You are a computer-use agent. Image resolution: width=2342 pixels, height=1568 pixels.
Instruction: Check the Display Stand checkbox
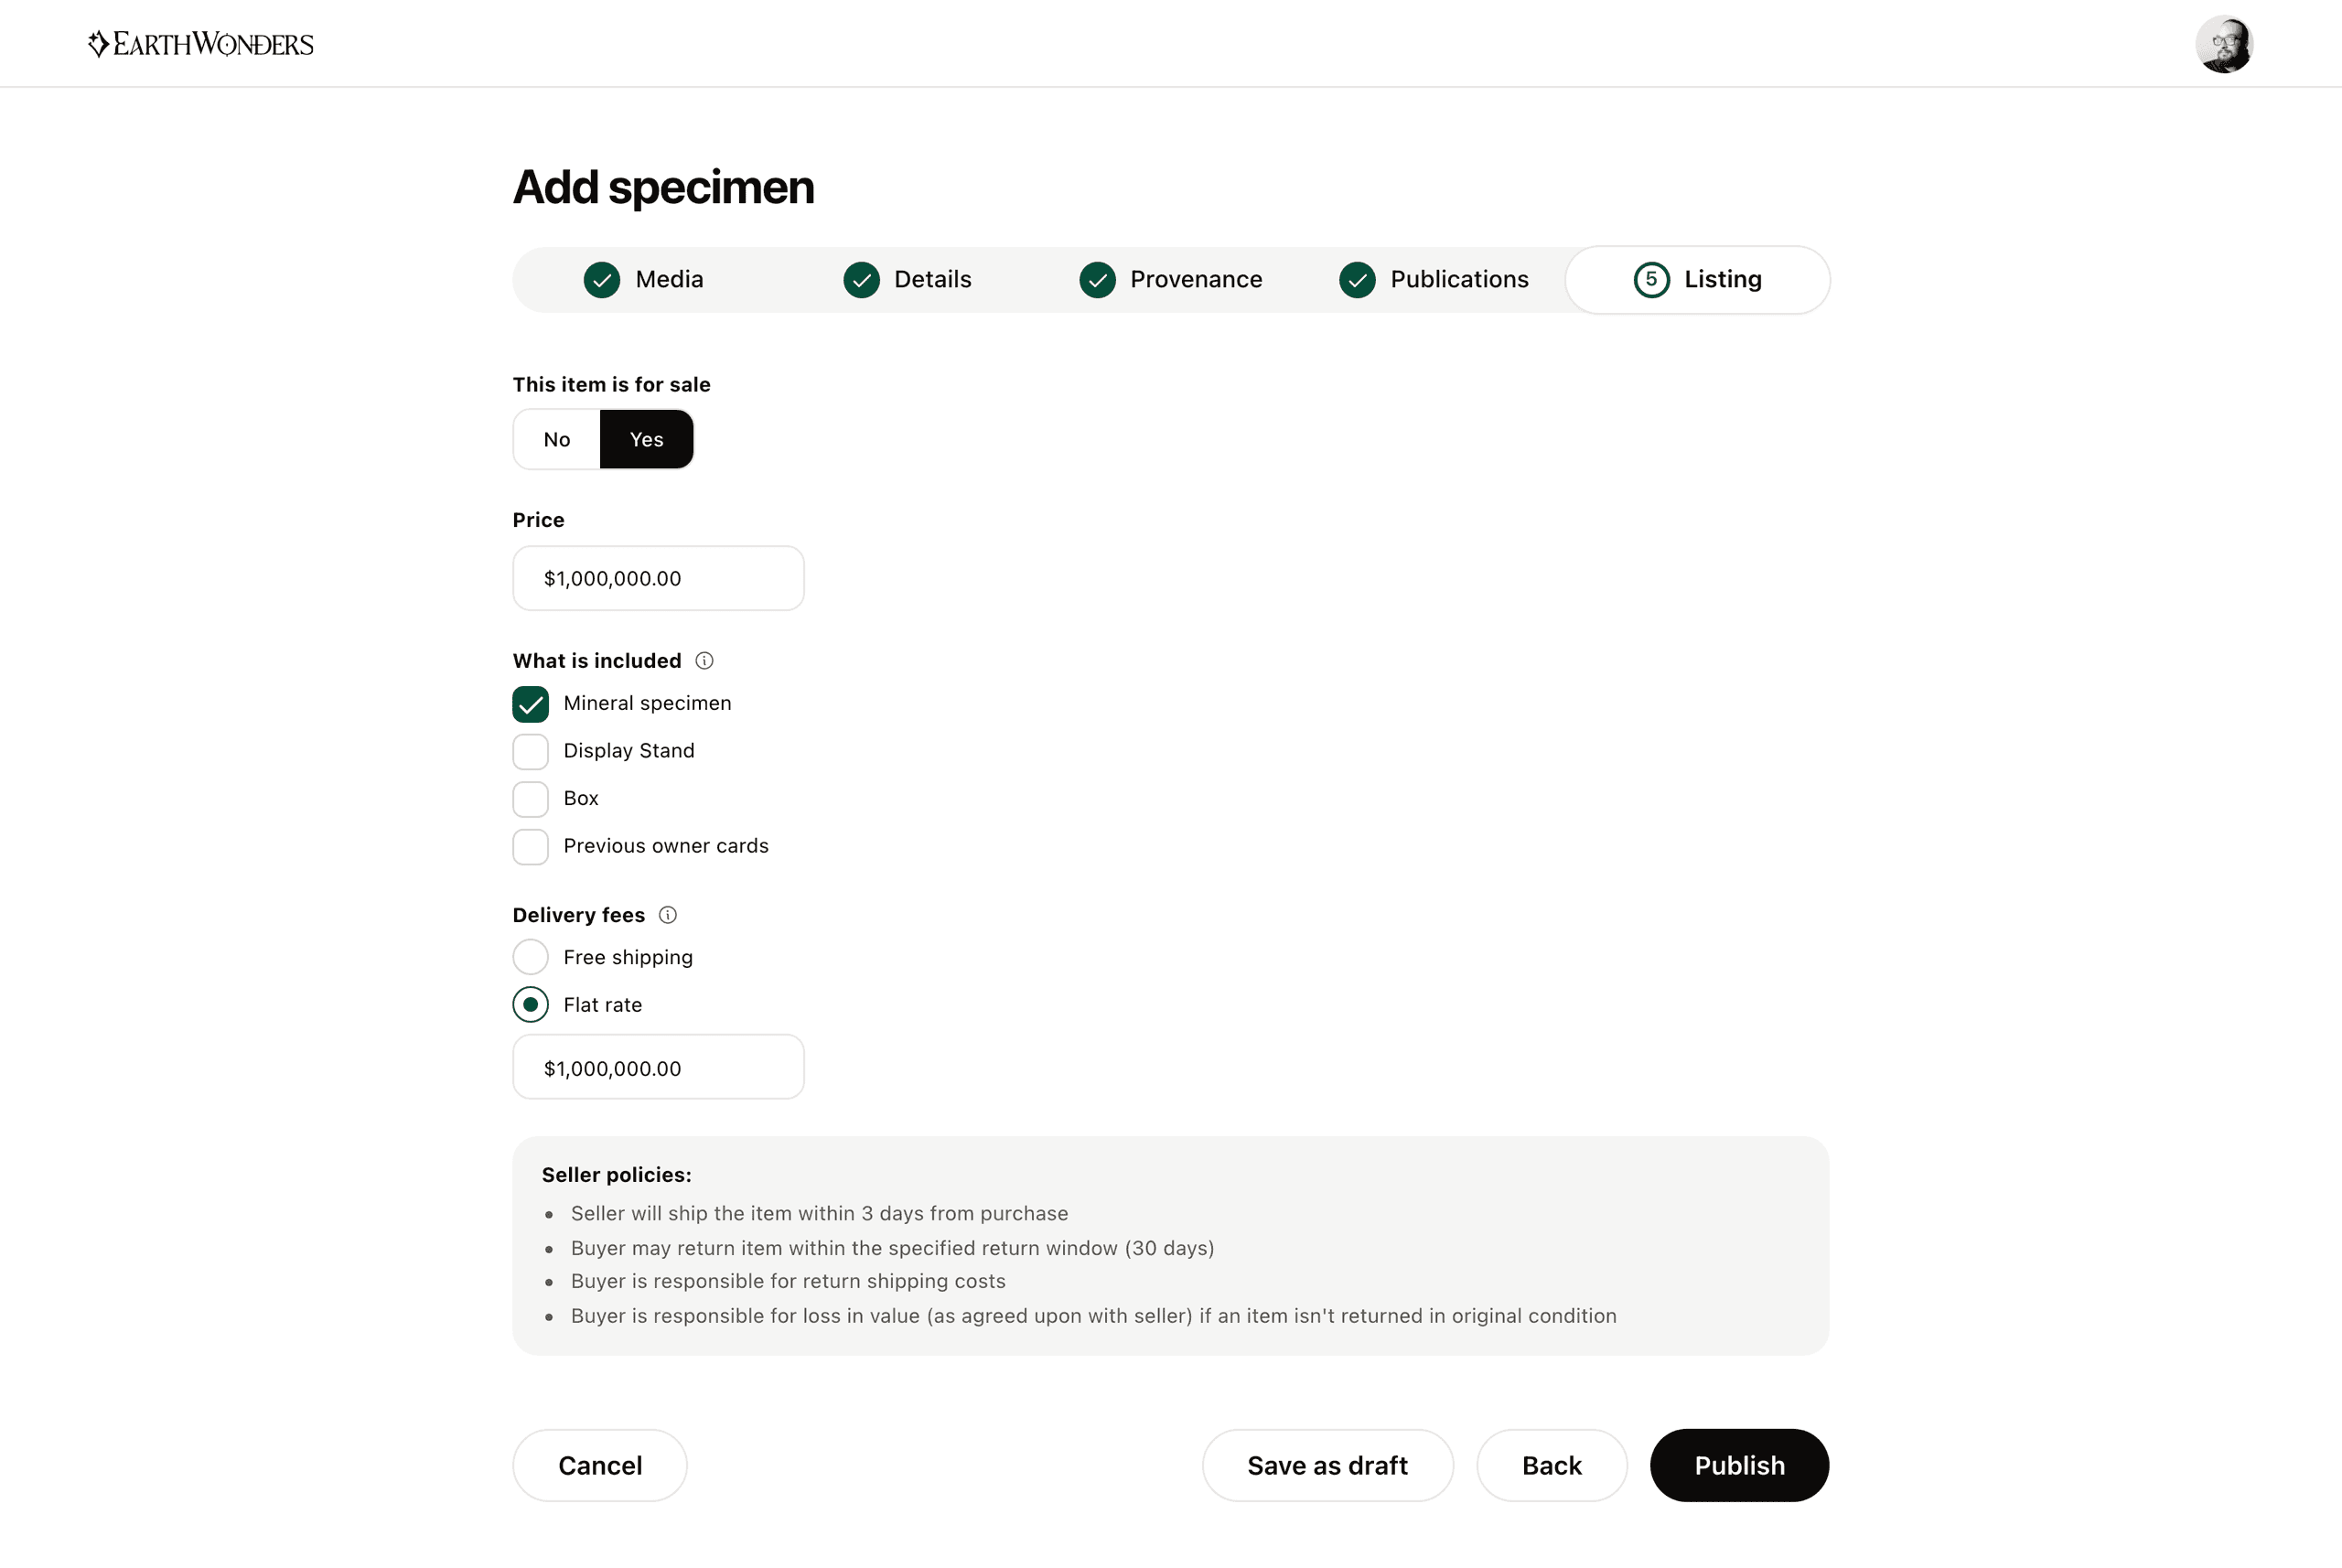tap(530, 751)
